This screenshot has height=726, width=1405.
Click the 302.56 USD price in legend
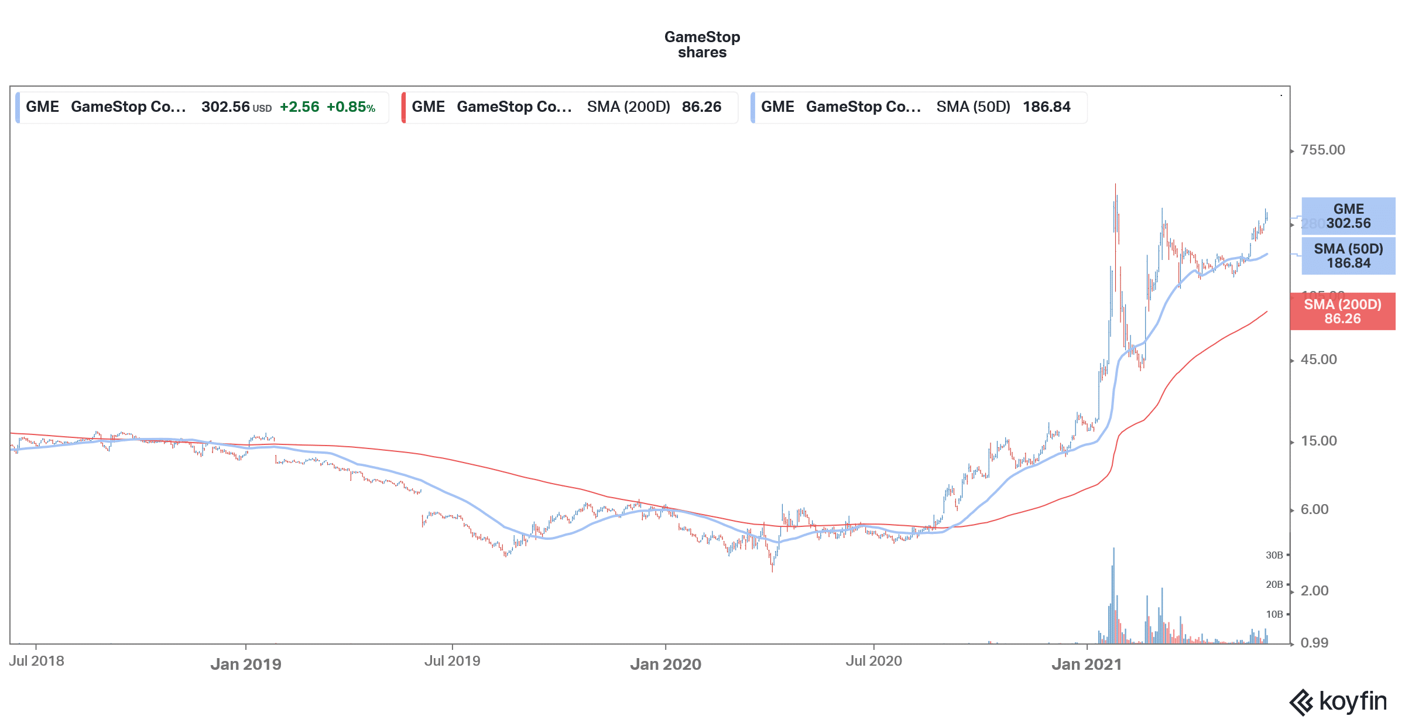tap(237, 107)
